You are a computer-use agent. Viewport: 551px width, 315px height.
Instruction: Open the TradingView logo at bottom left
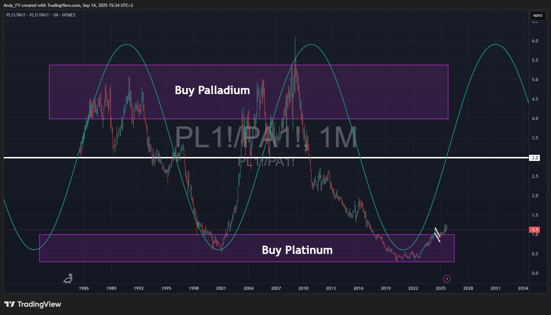(33, 304)
